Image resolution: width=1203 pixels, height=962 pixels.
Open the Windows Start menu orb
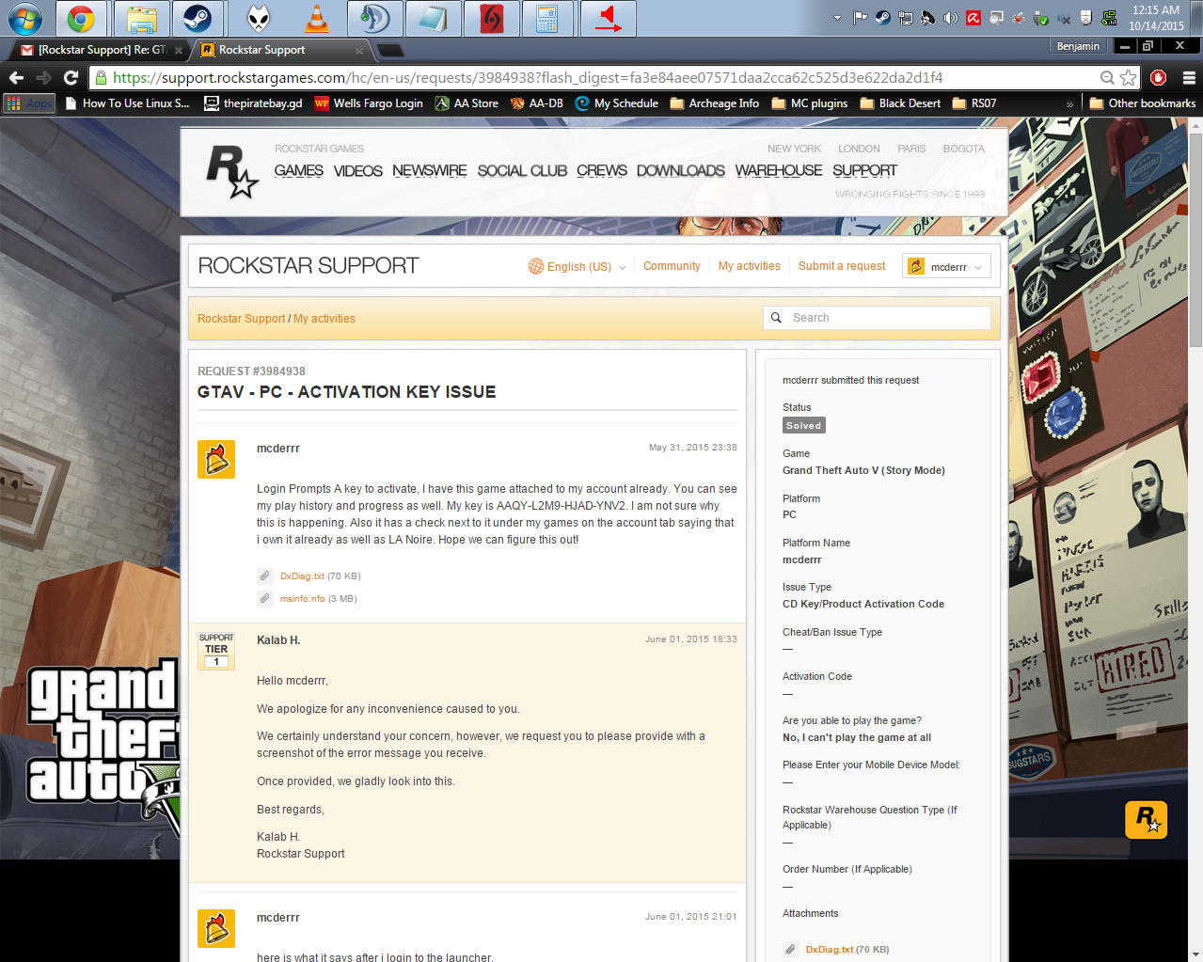pyautogui.click(x=25, y=18)
